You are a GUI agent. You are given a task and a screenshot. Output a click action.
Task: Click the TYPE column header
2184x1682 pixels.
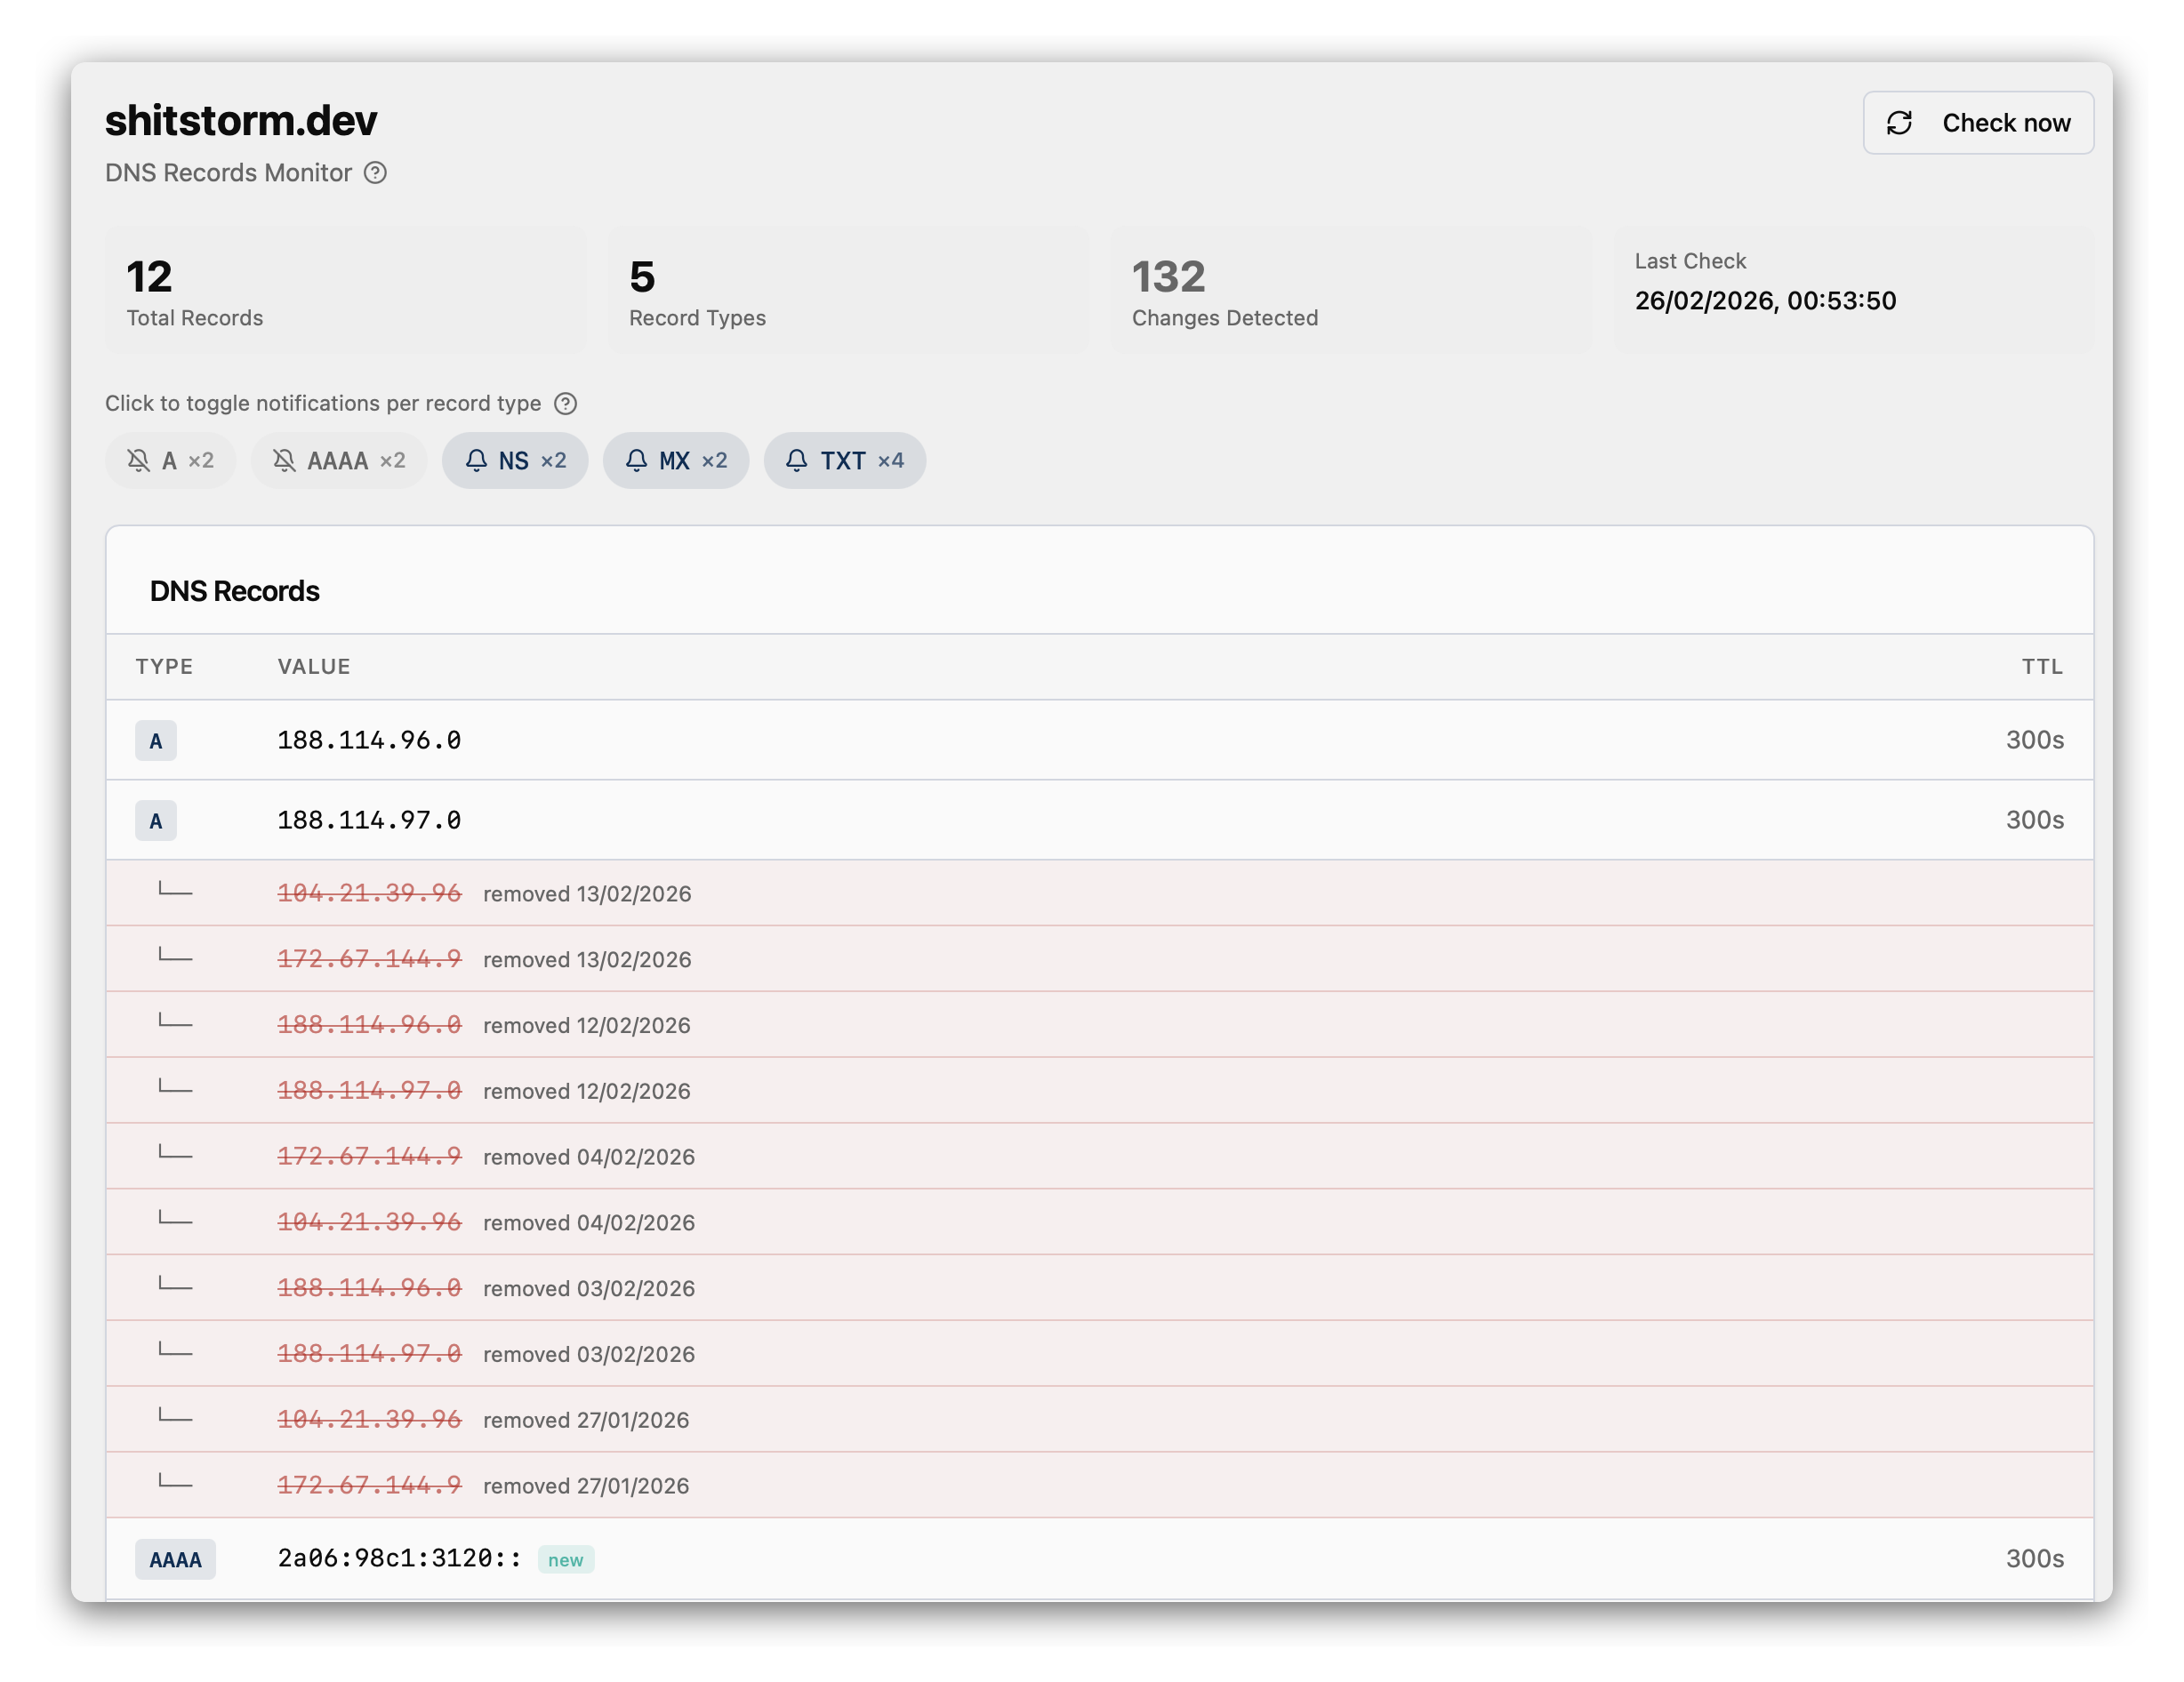pyautogui.click(x=164, y=666)
